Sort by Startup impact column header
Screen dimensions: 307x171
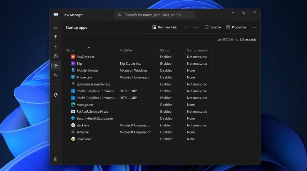point(197,50)
